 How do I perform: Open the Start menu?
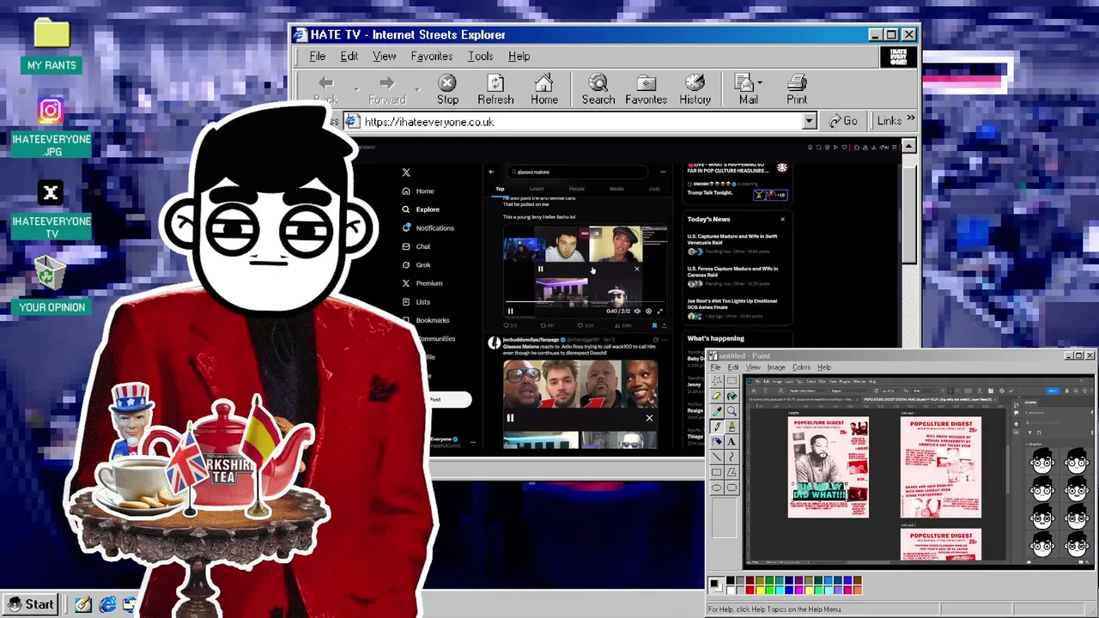click(x=30, y=604)
